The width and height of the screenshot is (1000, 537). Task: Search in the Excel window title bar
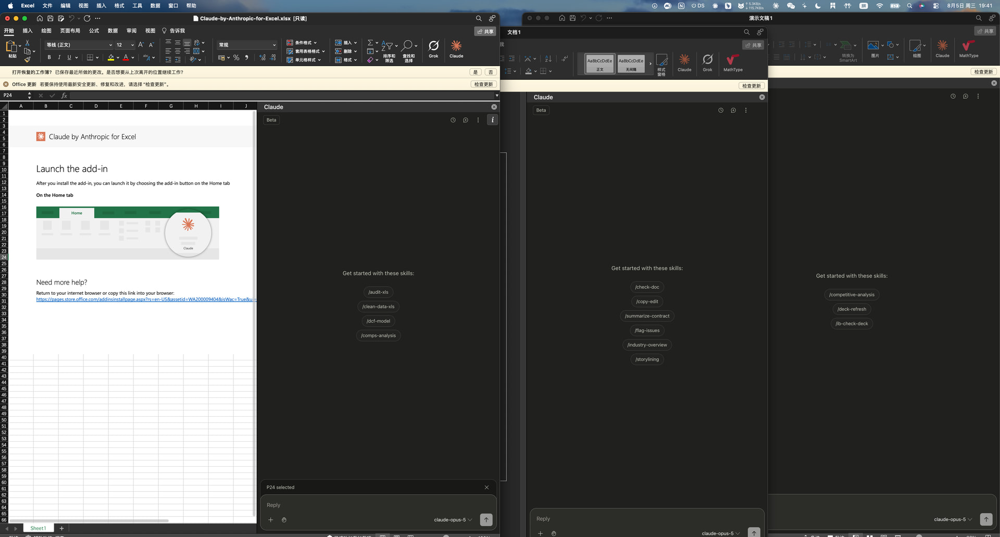point(479,18)
